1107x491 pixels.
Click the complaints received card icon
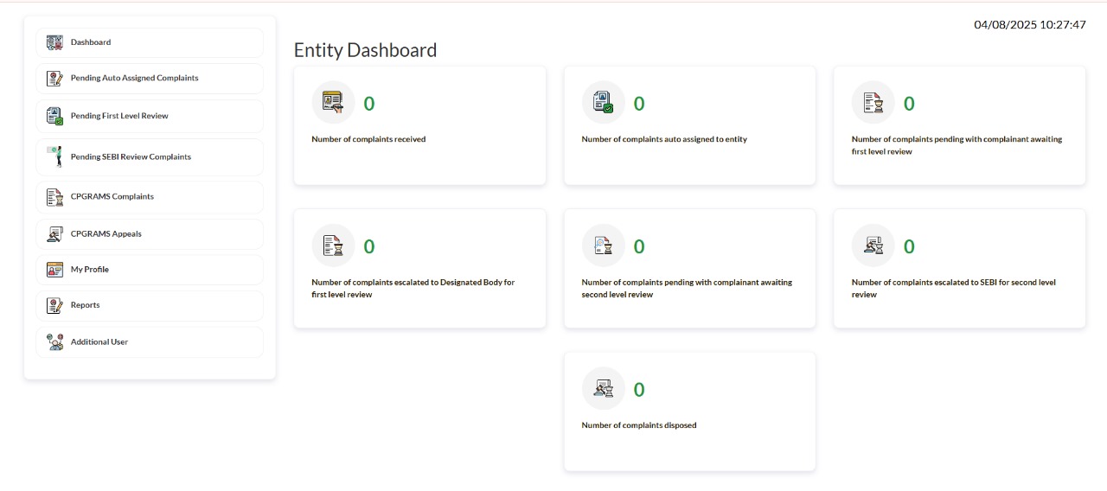tap(333, 103)
